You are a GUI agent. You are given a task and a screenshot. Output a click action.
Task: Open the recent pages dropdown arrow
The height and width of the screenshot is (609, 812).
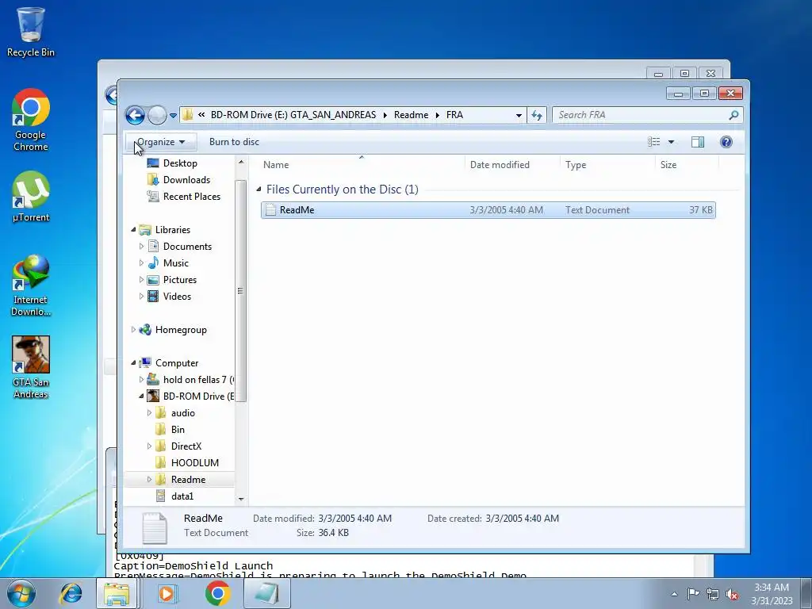(x=173, y=116)
